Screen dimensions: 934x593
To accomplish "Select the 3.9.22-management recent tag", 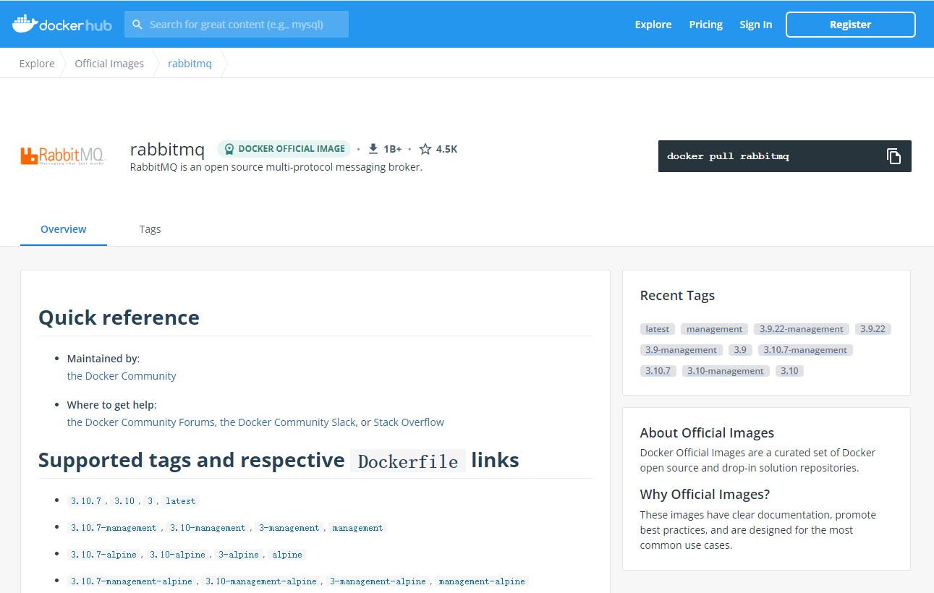I will click(801, 329).
